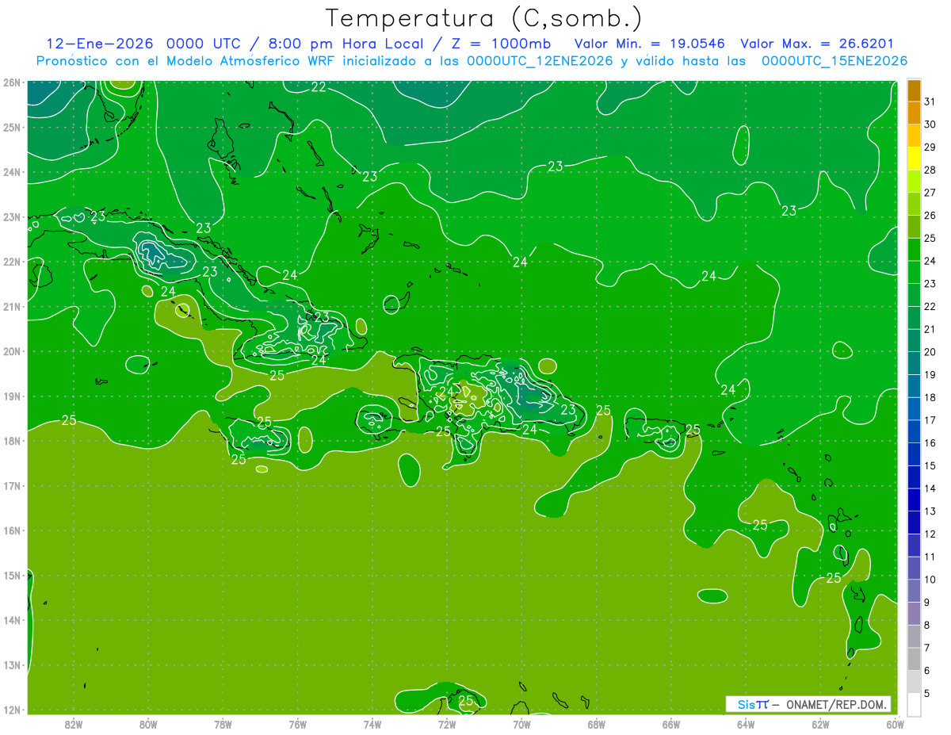Select the '21N' latitude axis label
The width and height of the screenshot is (951, 735).
coord(11,306)
